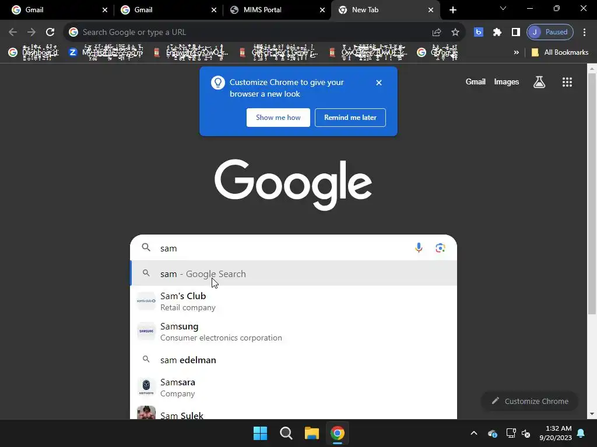Image resolution: width=597 pixels, height=447 pixels.
Task: Click the Customize Chrome button
Action: point(529,401)
